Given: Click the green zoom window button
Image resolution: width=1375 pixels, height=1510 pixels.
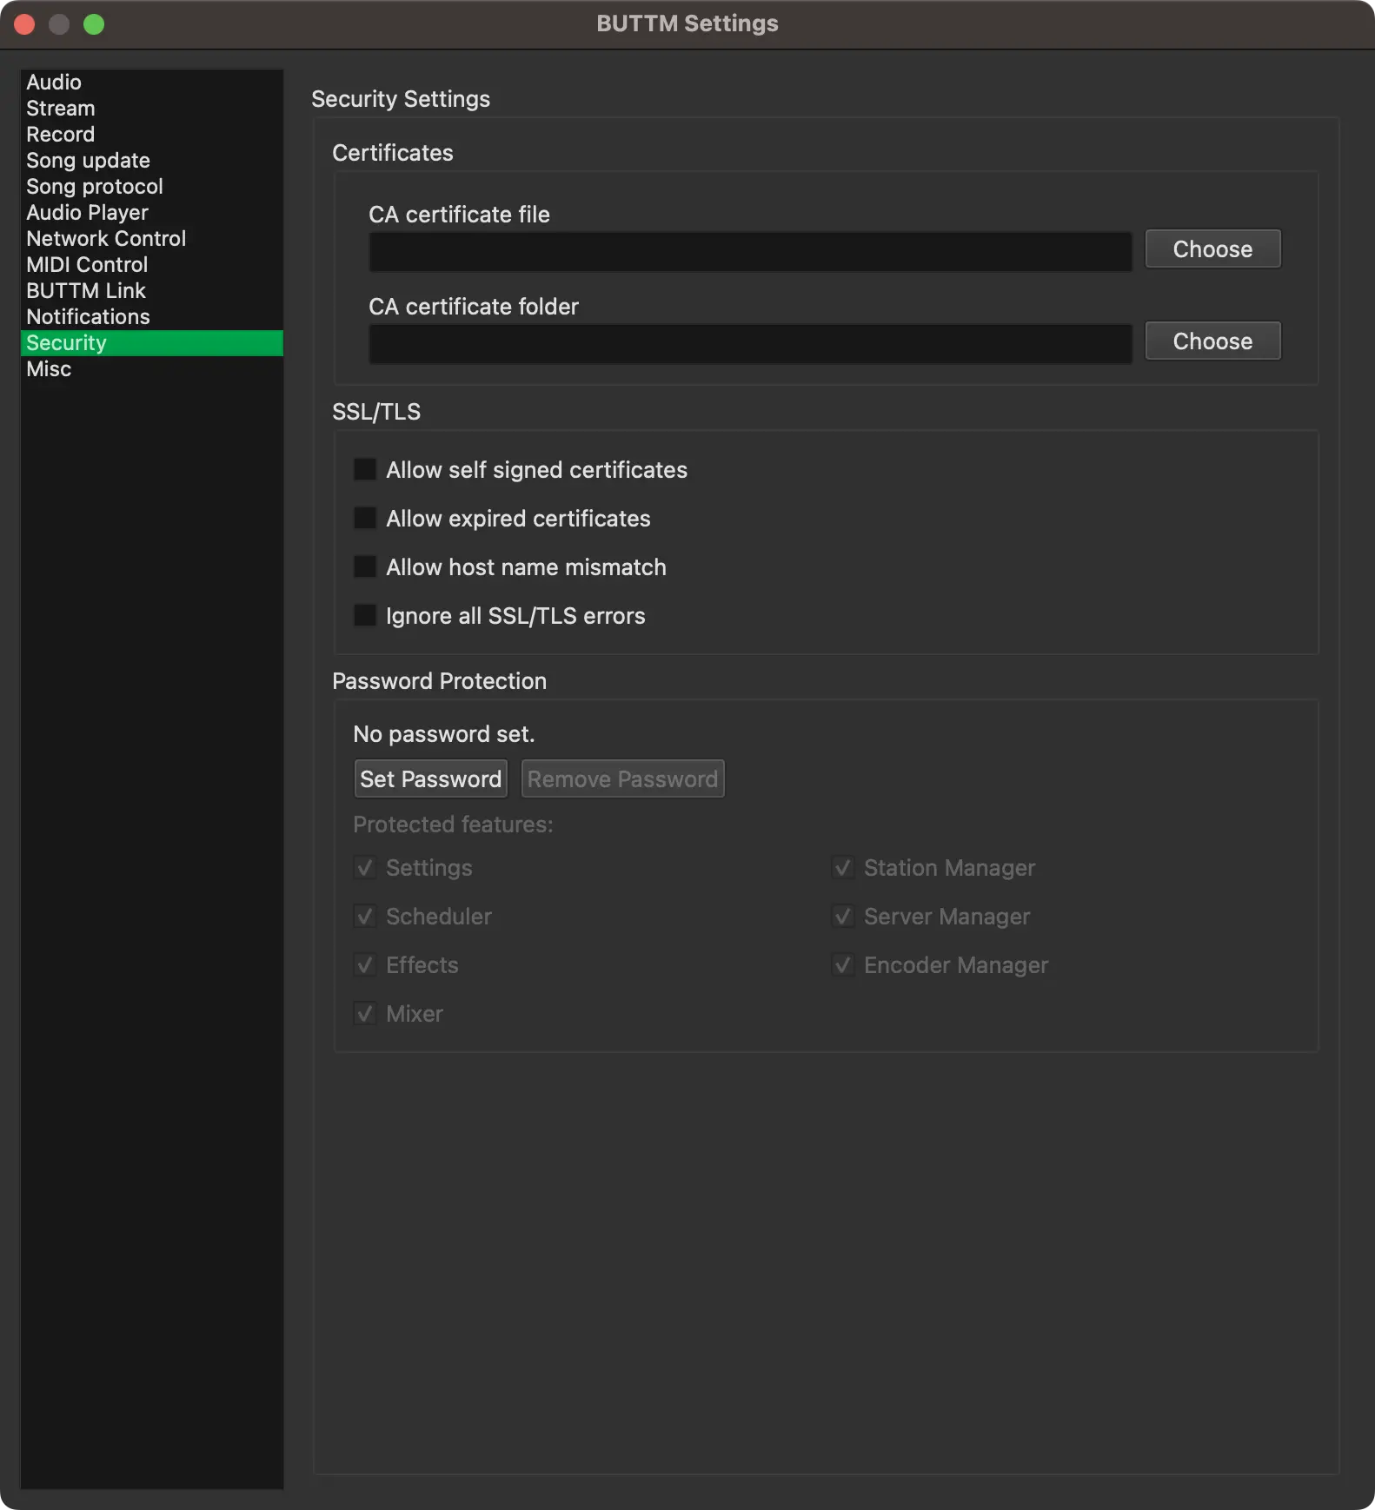Looking at the screenshot, I should [x=94, y=24].
